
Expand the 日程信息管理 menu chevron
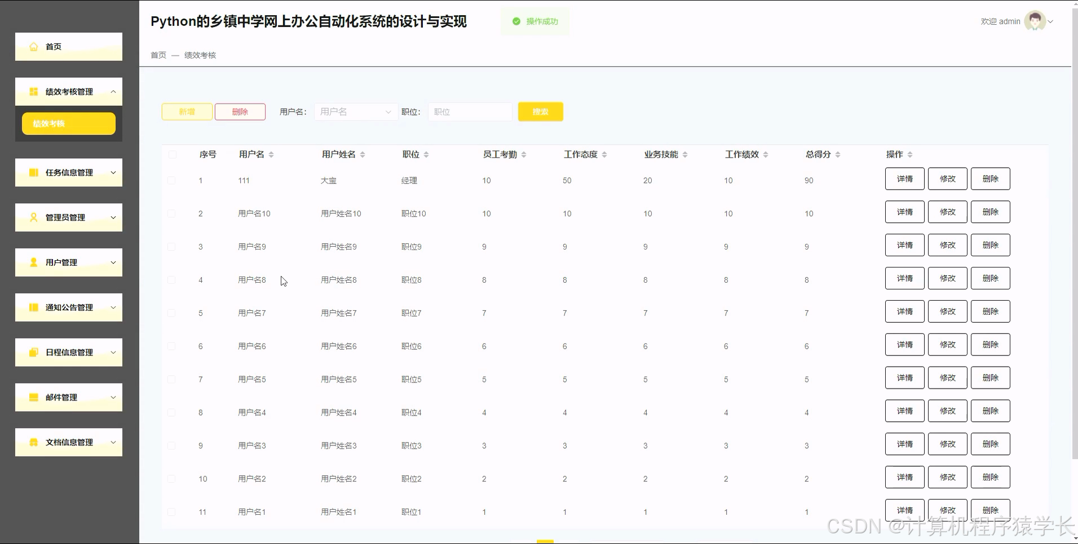[x=112, y=352]
